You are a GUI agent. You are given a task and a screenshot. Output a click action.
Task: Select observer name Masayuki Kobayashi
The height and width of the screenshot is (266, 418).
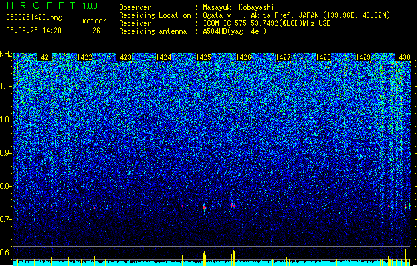[x=239, y=7]
